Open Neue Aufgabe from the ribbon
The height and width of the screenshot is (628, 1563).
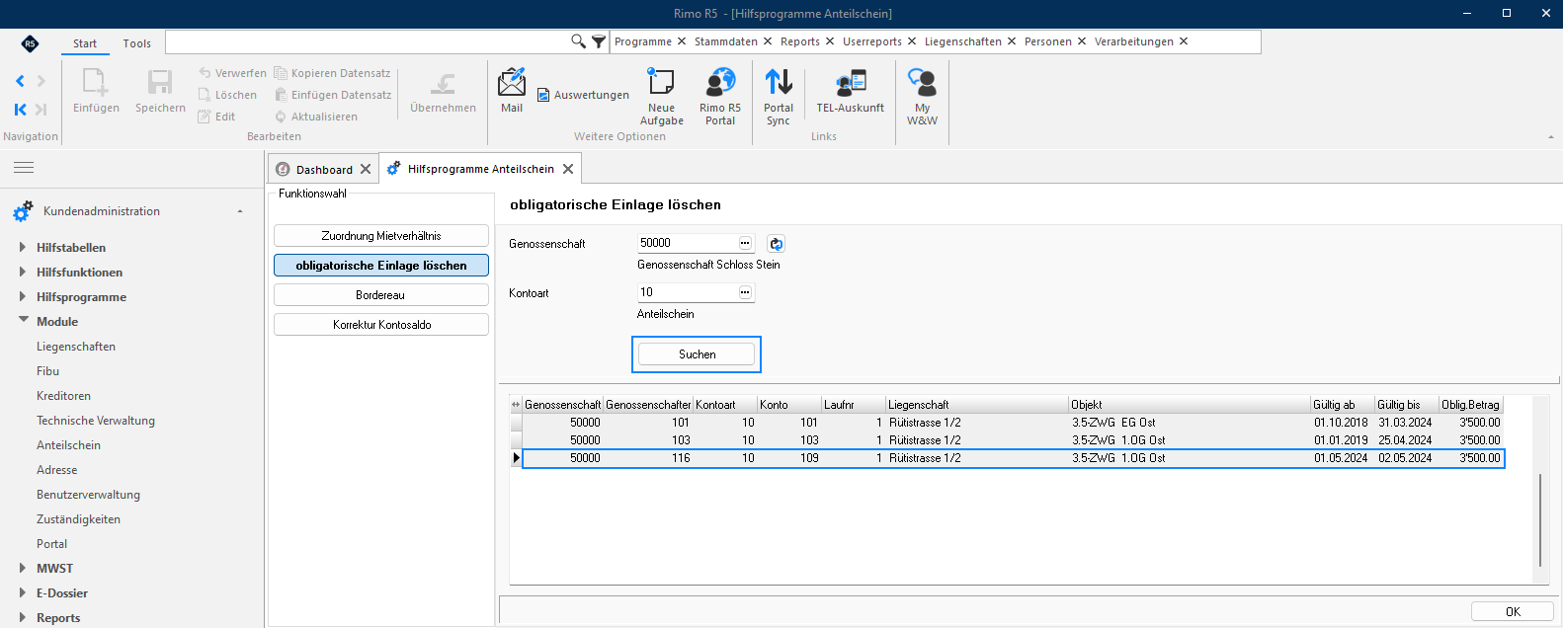(x=661, y=96)
